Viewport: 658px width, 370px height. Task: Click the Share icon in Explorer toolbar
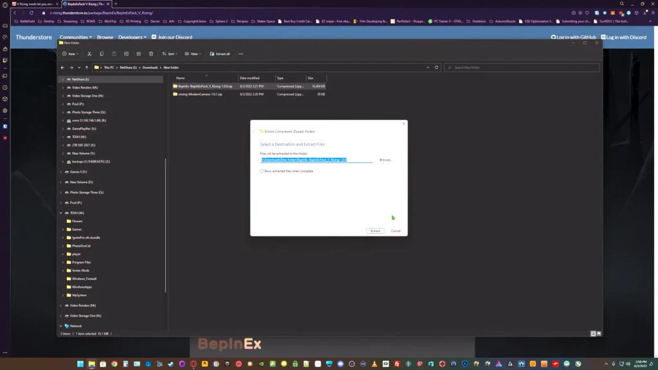coord(139,54)
